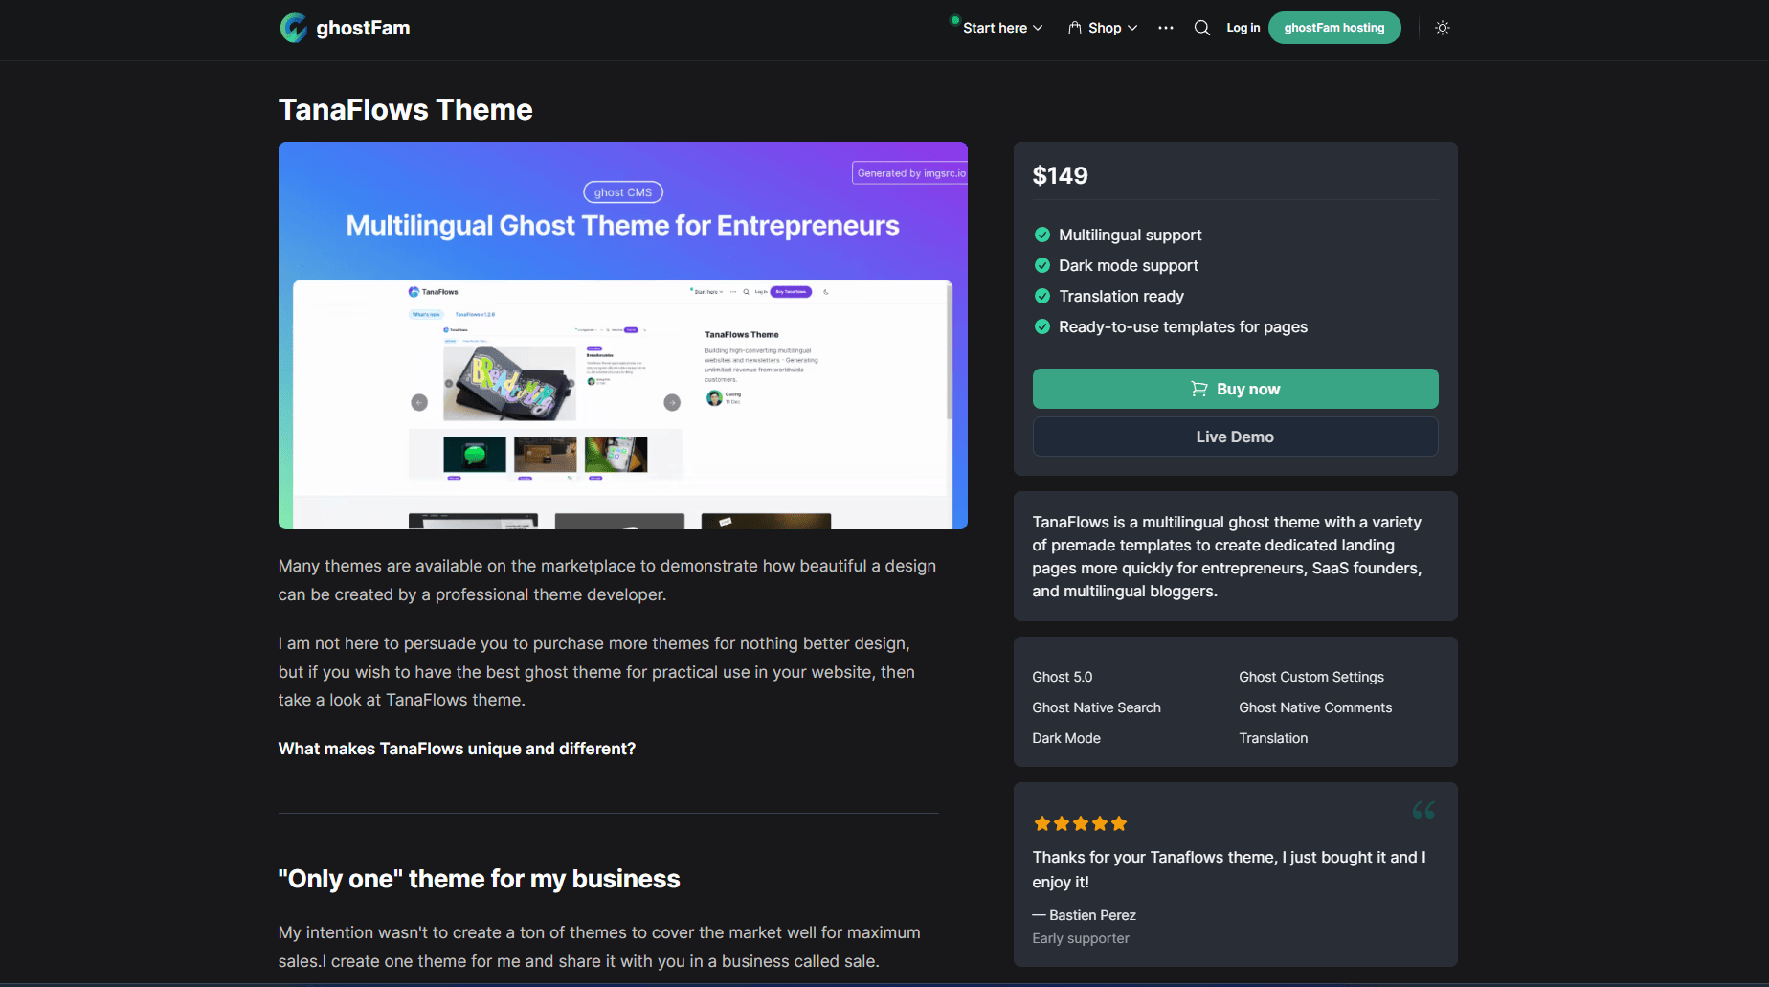Viewport: 1769px width, 987px height.
Task: Click the quotation mark icon on the testimonial card
Action: point(1423,810)
